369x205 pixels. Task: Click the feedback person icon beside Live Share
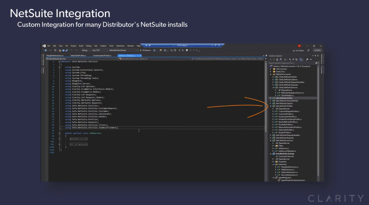tap(308, 50)
